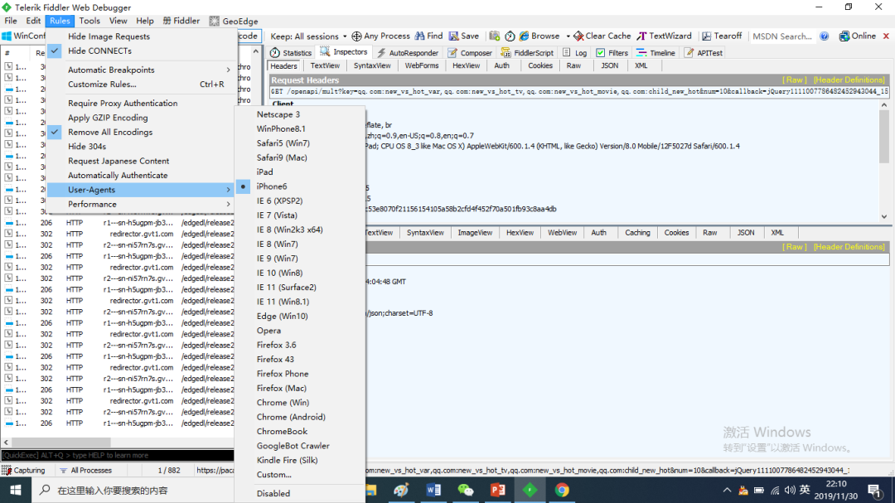Click Customize Rules menu entry

[x=142, y=84]
